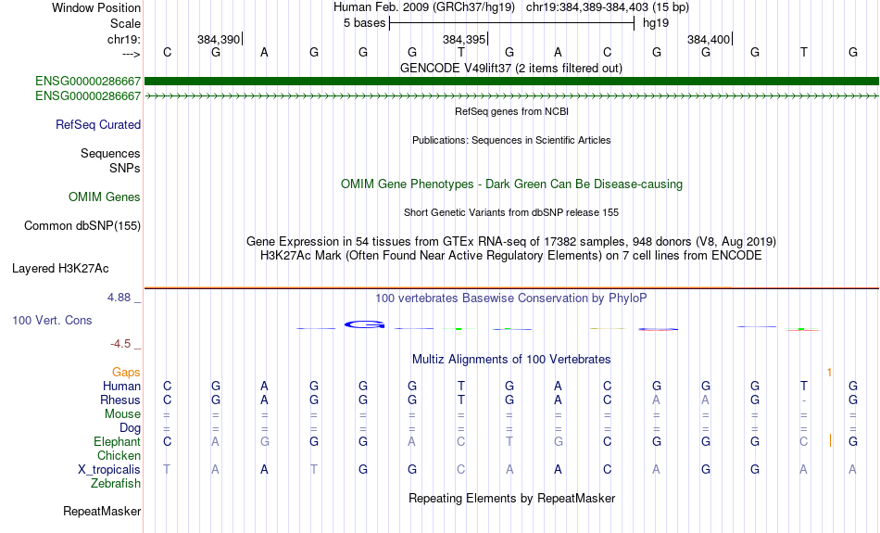Click the 100 Vert. Cons track label
This screenshot has height=533, width=880.
point(52,320)
